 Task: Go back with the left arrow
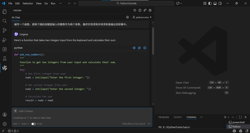click(x=69, y=3)
